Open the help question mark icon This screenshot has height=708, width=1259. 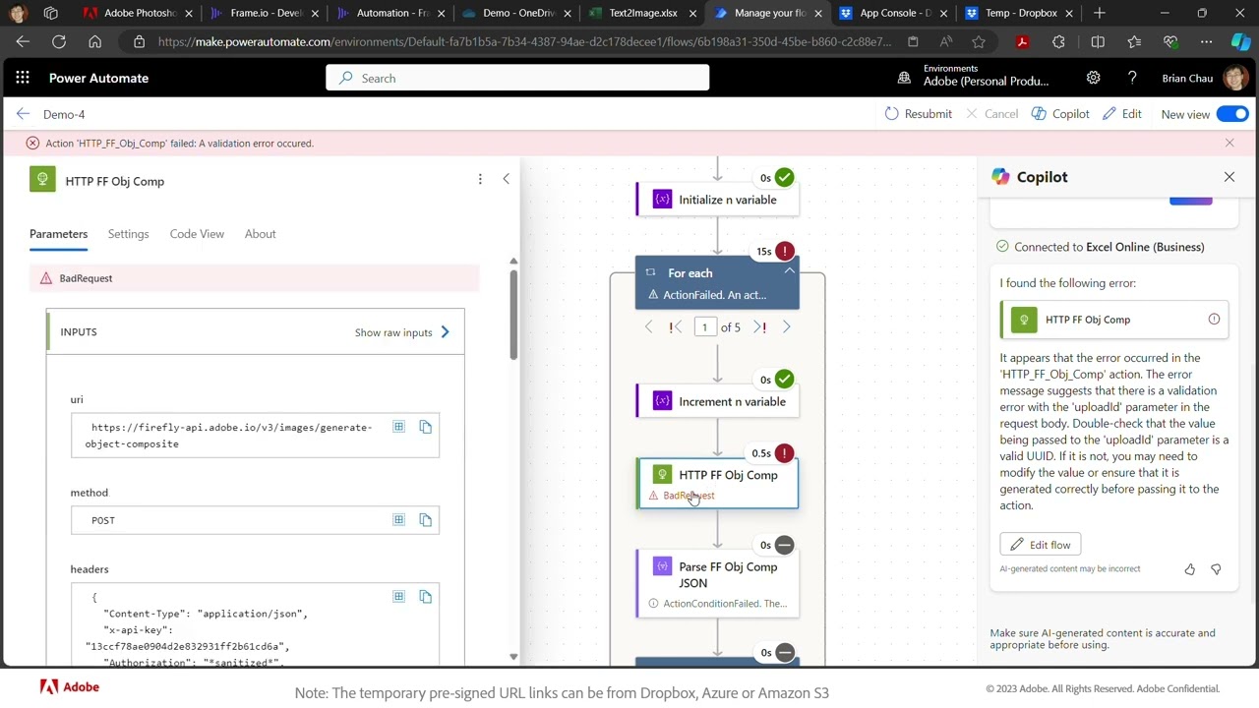(1132, 78)
